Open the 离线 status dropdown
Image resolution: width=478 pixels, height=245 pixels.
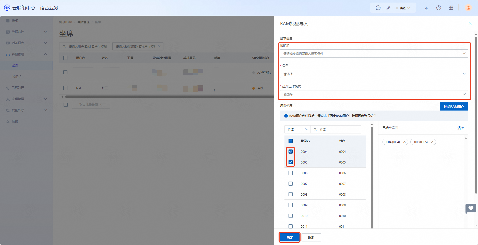pyautogui.click(x=403, y=8)
